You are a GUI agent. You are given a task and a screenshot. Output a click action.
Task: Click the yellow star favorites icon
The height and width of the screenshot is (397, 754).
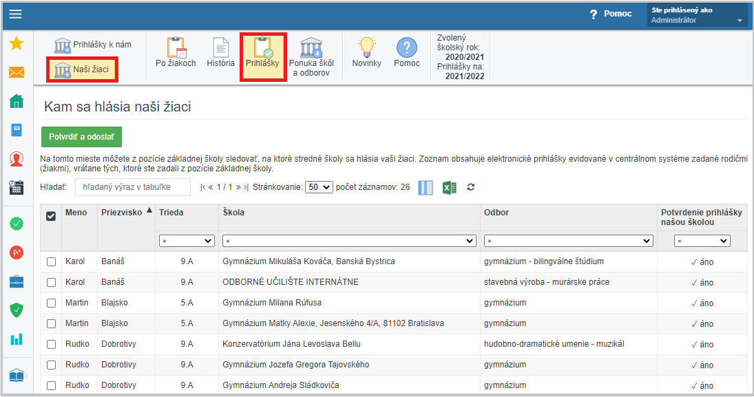coord(17,44)
